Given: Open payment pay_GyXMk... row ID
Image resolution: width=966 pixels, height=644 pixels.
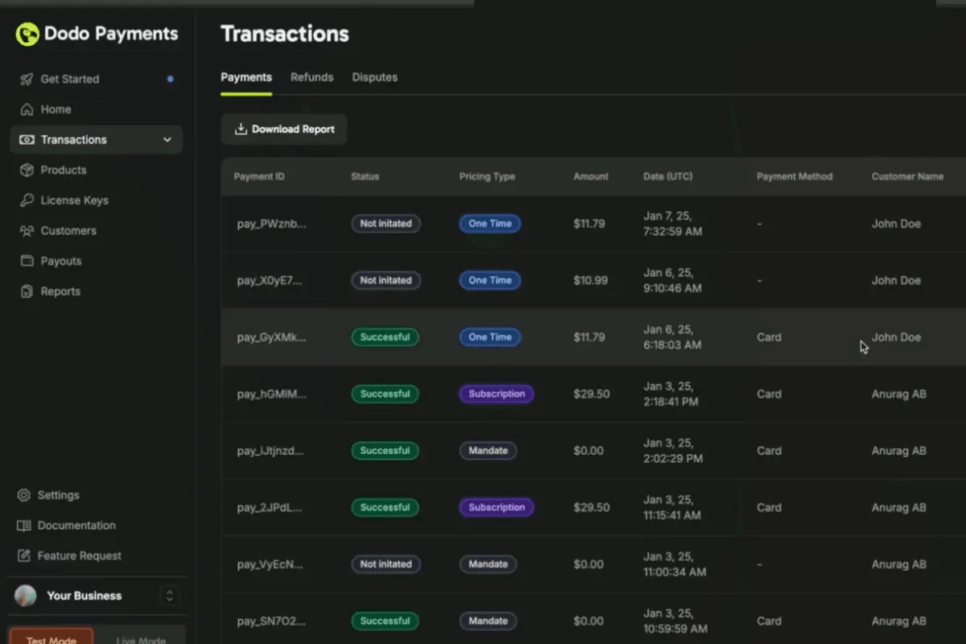Looking at the screenshot, I should 271,337.
